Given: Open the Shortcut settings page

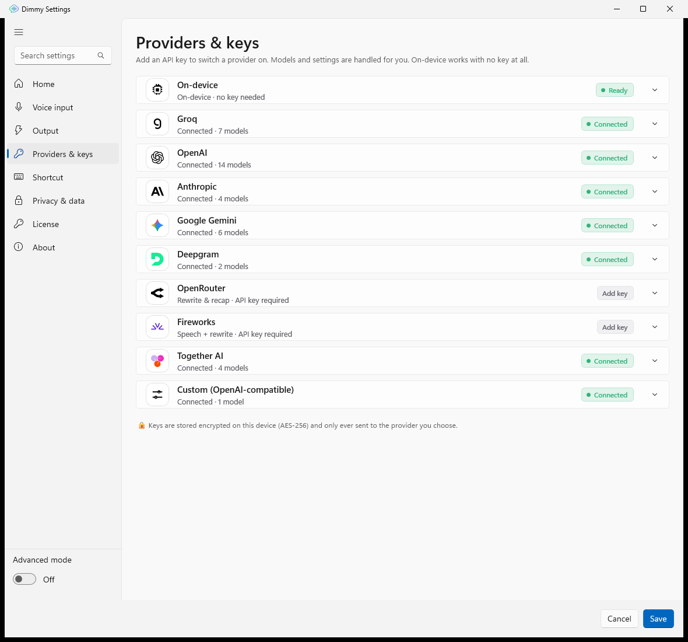Looking at the screenshot, I should [x=63, y=177].
